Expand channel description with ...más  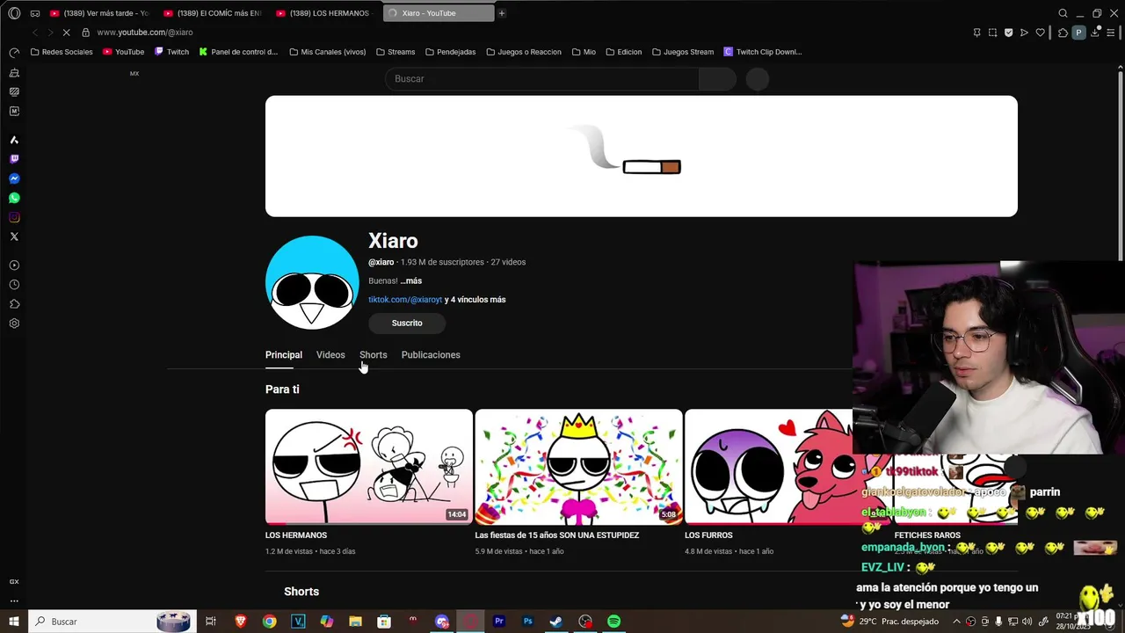410,281
